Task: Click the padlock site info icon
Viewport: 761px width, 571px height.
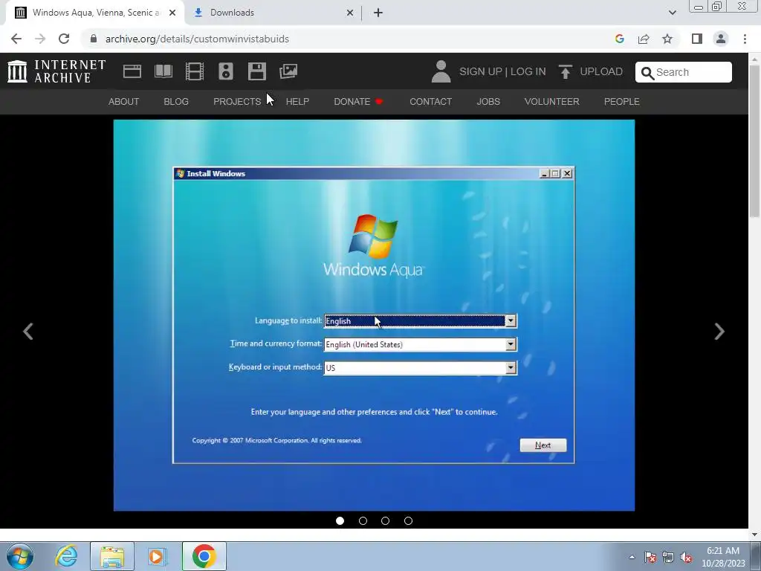Action: tap(94, 39)
